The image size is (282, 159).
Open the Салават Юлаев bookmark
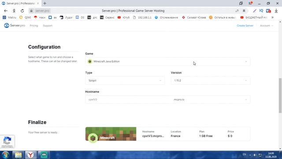tap(194, 18)
